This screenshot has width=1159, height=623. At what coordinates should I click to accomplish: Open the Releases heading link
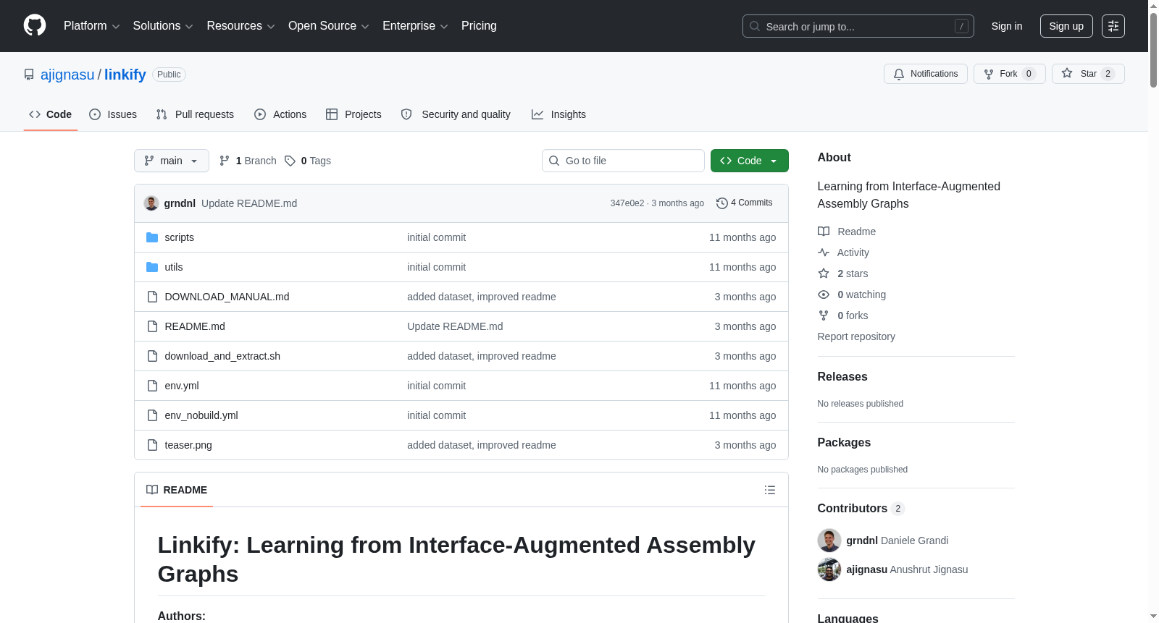click(842, 376)
